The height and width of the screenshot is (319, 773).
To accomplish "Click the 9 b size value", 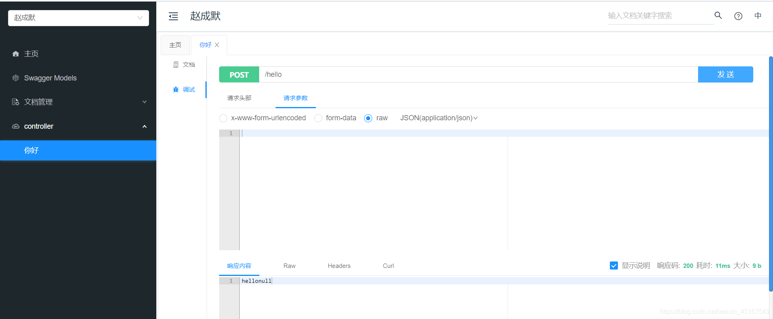I will 757,266.
